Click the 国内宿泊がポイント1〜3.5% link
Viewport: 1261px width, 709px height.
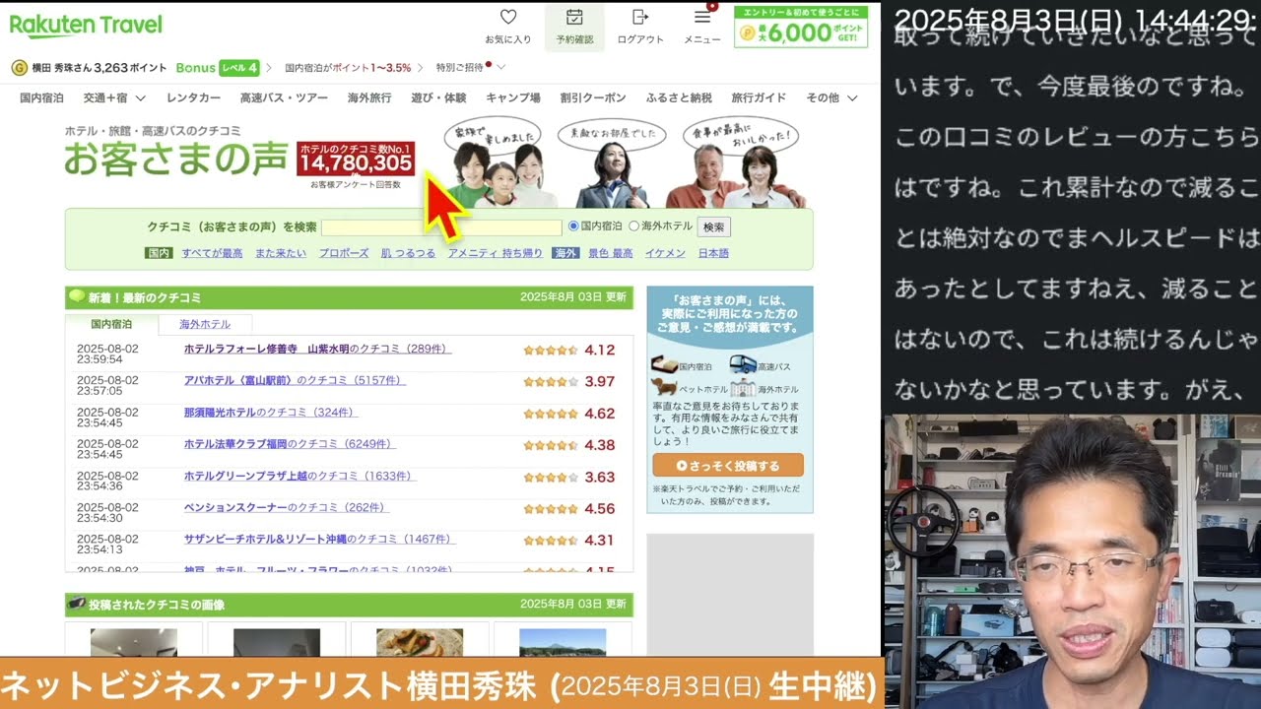pos(348,68)
